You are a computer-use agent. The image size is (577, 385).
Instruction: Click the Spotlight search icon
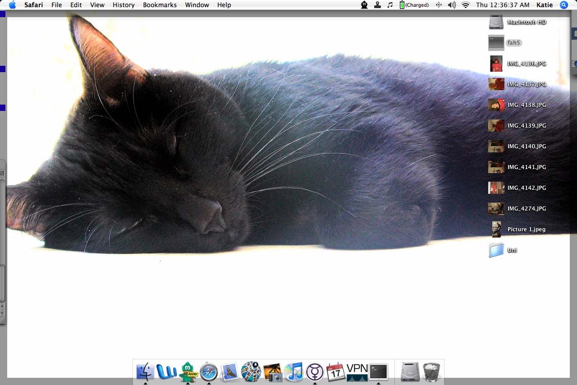563,5
